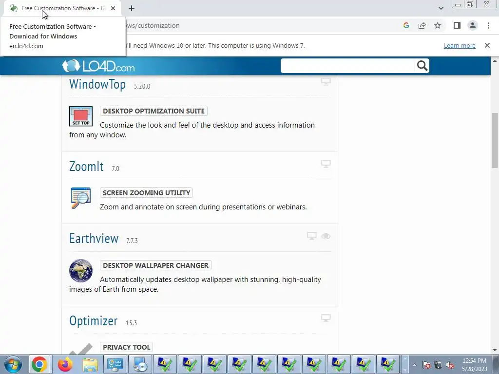Click the Optimizer checkmark icon

pos(81,349)
